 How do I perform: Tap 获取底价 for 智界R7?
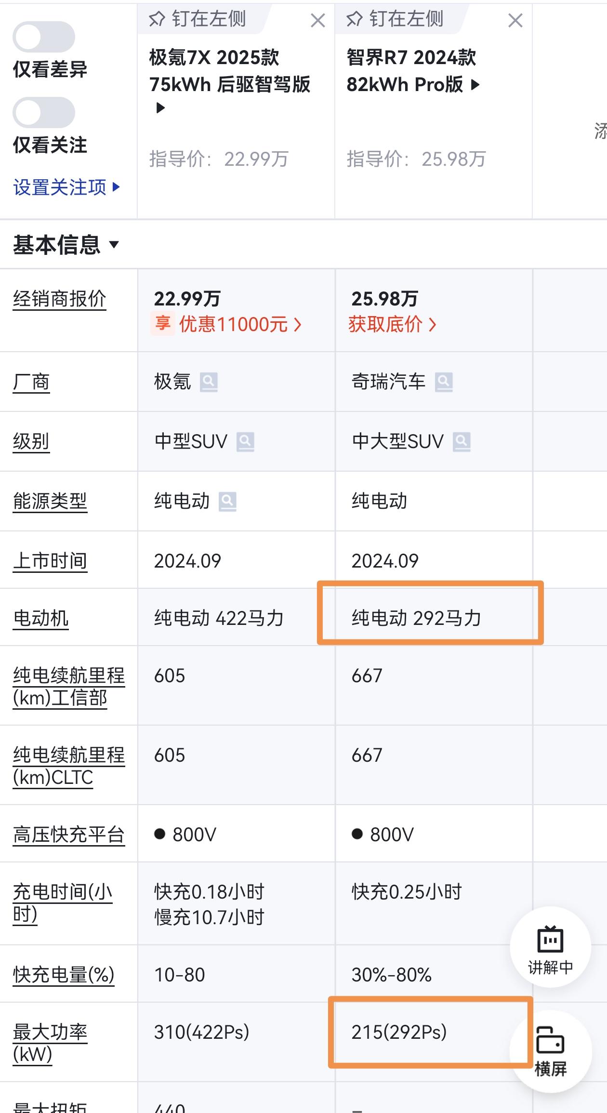click(x=393, y=324)
